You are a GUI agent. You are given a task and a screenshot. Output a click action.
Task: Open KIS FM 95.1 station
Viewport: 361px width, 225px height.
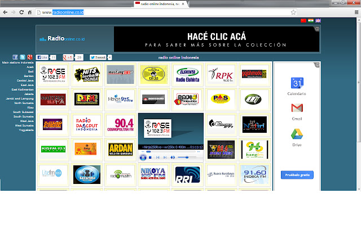(53, 150)
